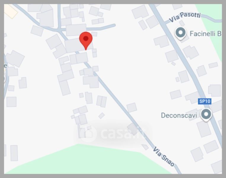Select the small diamond-shaped building near Via Snao
The image size is (226, 178).
pyautogui.click(x=102, y=116)
